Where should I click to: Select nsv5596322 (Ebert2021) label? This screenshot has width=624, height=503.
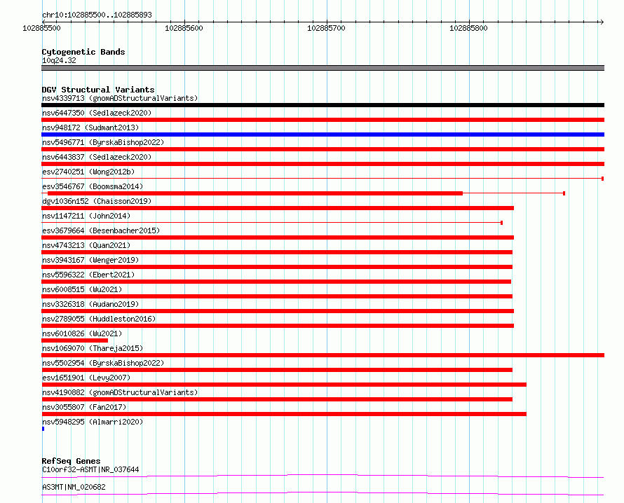[88, 275]
